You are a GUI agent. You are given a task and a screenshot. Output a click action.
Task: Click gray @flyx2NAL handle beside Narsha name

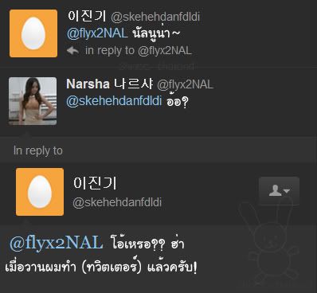click(185, 84)
